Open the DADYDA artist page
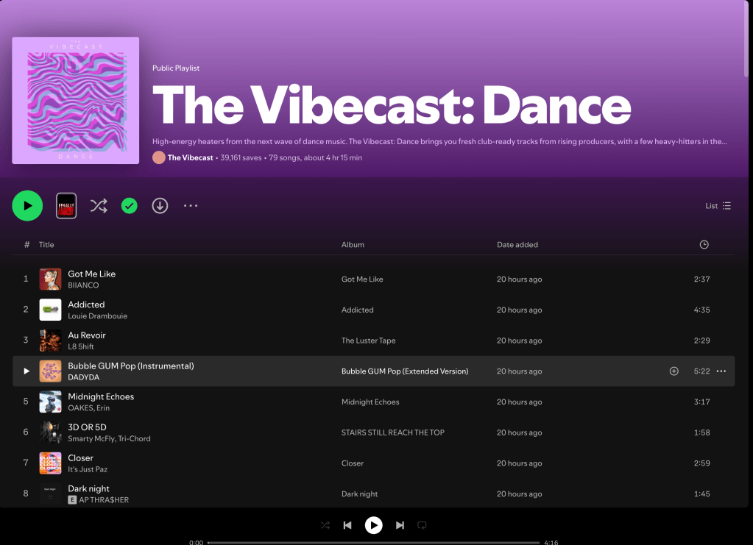This screenshot has height=545, width=753. click(x=84, y=377)
